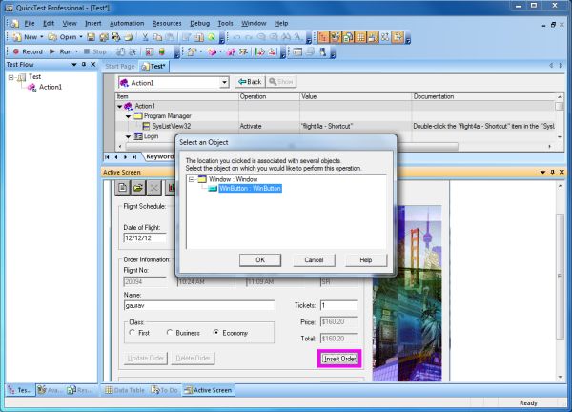Click Cancel in Select an Object dialog
The width and height of the screenshot is (572, 412).
[x=314, y=260]
